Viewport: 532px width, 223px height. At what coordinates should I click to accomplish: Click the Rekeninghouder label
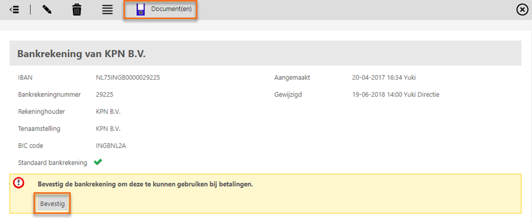pos(41,111)
